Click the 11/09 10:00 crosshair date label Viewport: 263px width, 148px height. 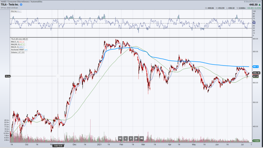click(58, 146)
